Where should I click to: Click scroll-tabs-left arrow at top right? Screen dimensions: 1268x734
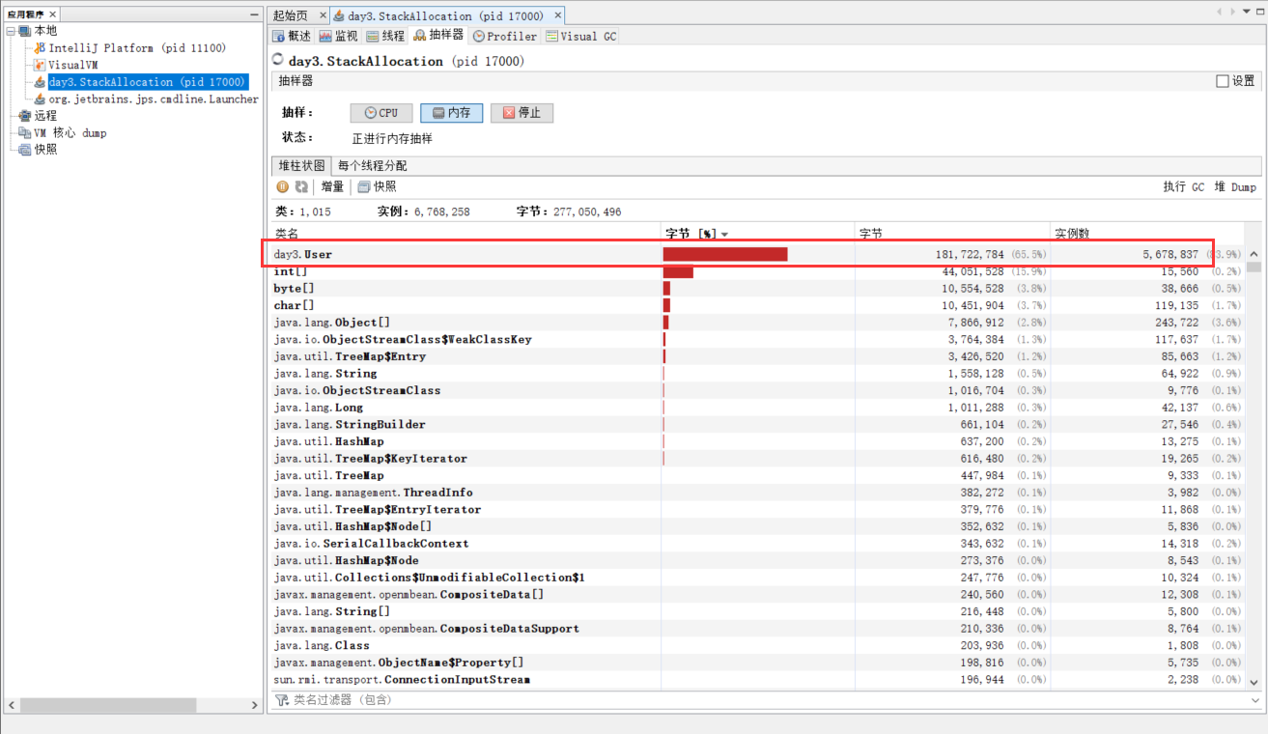[1220, 12]
